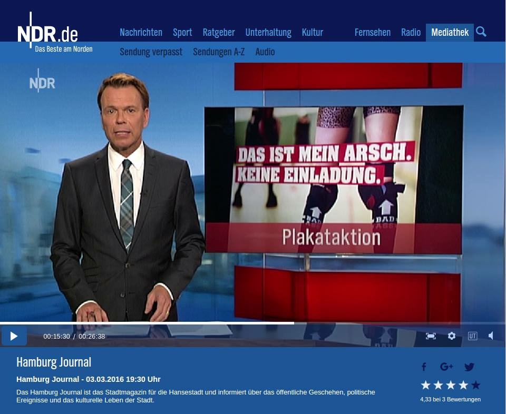506x414 pixels.
Task: Go to NDR.de homepage via logo
Action: (x=48, y=34)
